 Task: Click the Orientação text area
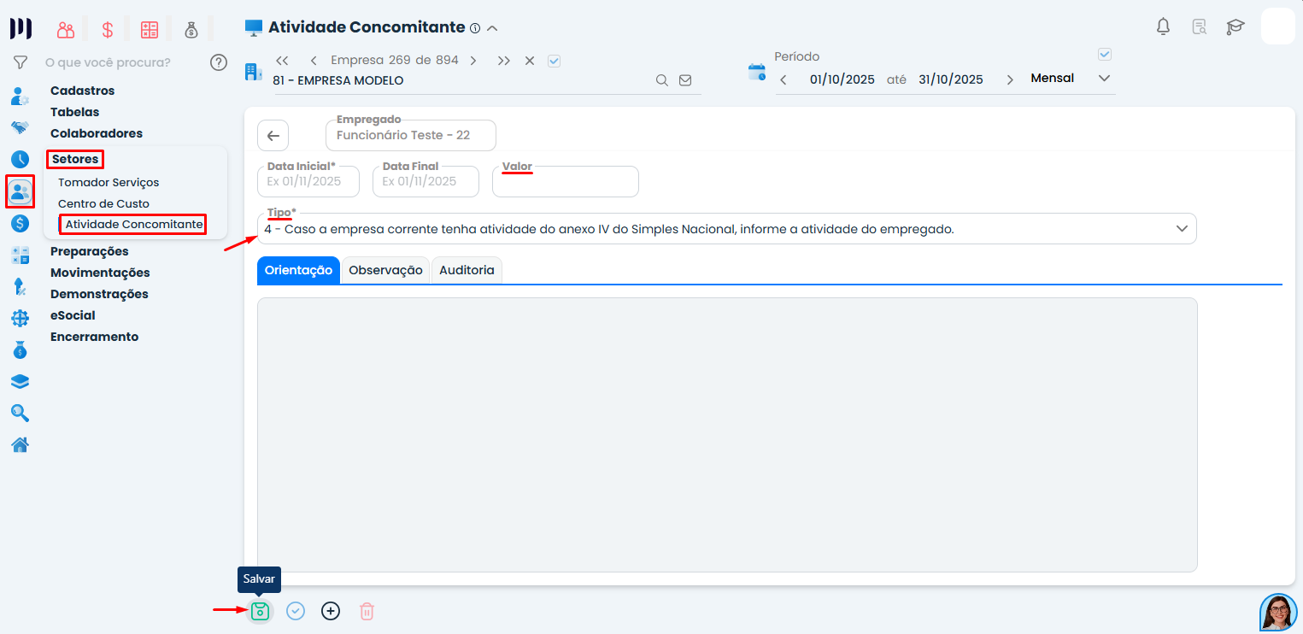pyautogui.click(x=727, y=435)
